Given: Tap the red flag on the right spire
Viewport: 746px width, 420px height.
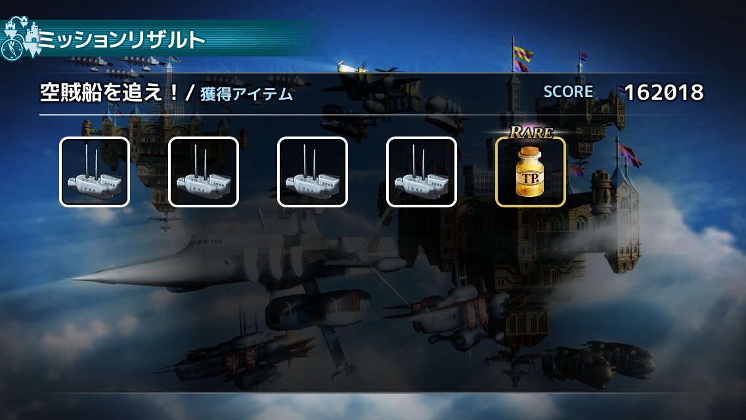Looking at the screenshot, I should (629, 156).
